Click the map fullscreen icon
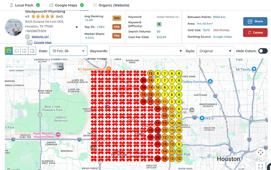 pyautogui.click(x=260, y=166)
